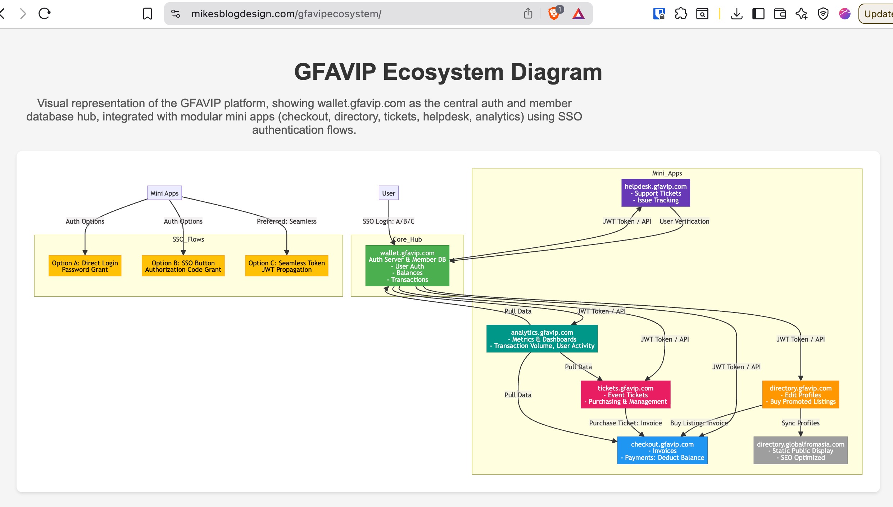Navigate back to the previous page
Viewport: 893px width, 507px height.
tap(2, 13)
